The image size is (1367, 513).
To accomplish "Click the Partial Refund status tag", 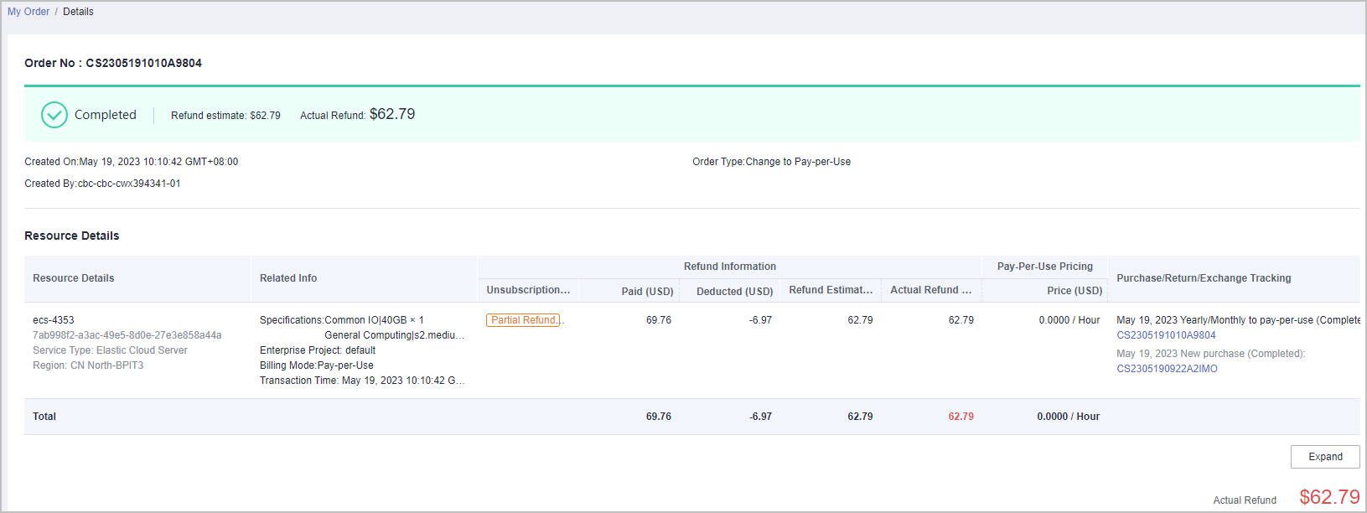I will (x=523, y=320).
